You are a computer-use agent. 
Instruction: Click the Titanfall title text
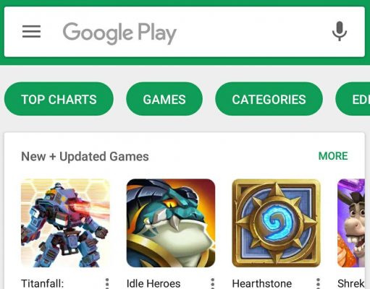[43, 283]
